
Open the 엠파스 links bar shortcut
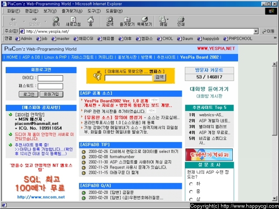coord(144,39)
